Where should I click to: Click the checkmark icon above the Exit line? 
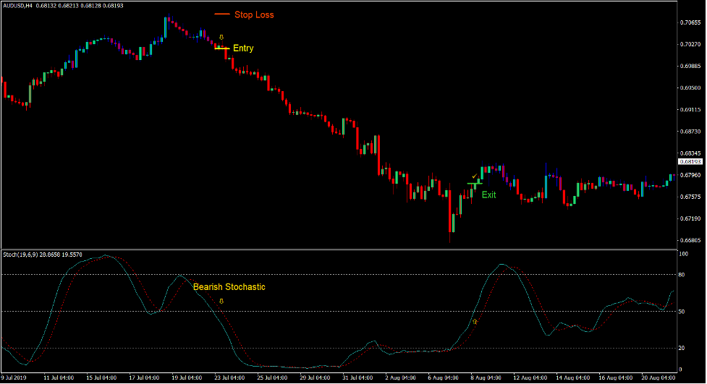point(474,176)
